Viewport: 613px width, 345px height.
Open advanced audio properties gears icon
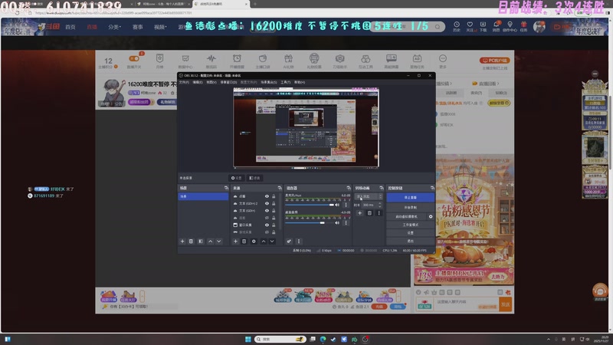[289, 242]
